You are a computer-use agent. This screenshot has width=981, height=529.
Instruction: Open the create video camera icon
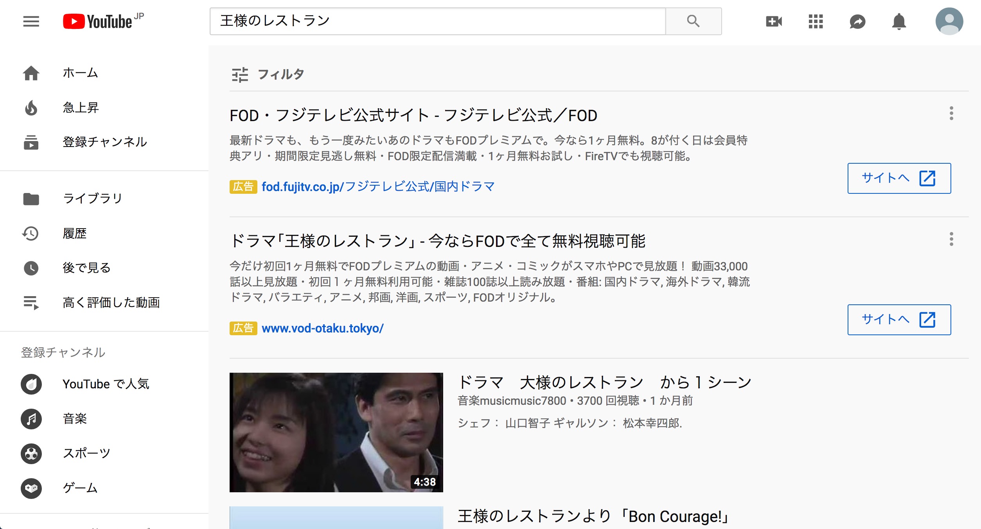[x=774, y=21]
